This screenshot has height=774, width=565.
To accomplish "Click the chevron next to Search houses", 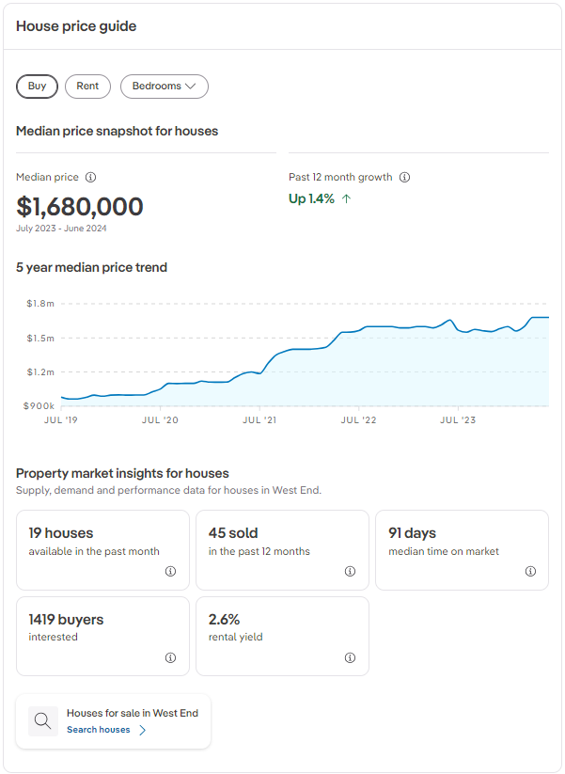I will 143,730.
